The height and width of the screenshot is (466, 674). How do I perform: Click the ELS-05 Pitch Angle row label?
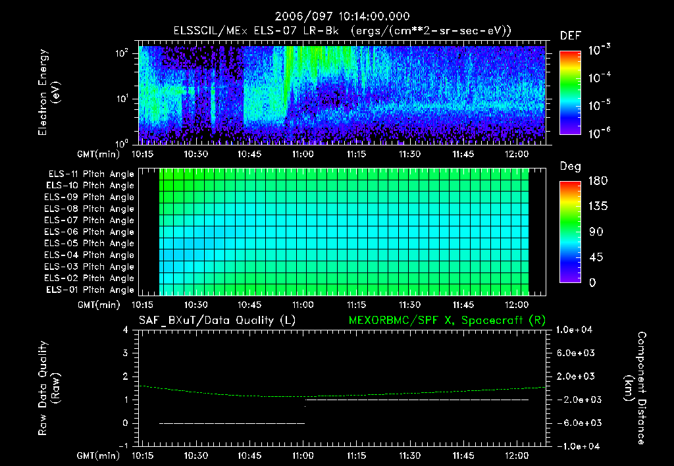pos(89,244)
